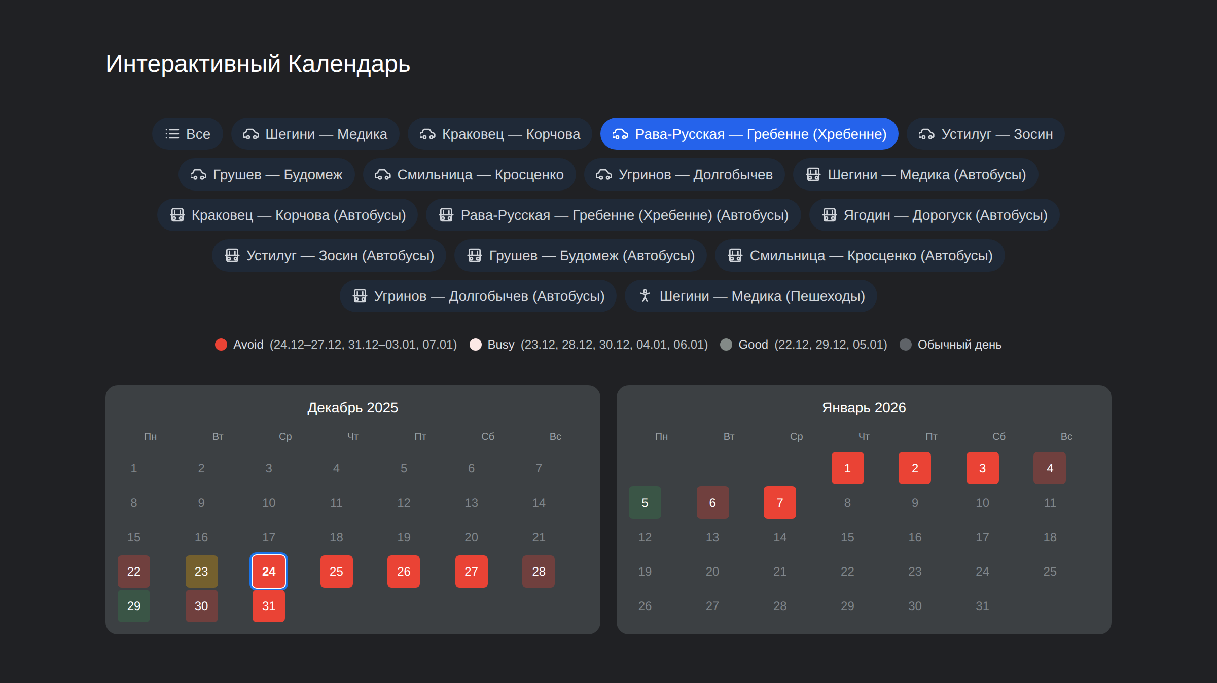The width and height of the screenshot is (1217, 683).
Task: Select Смильница — Кросценко (Автобусы) filter
Action: tap(860, 255)
